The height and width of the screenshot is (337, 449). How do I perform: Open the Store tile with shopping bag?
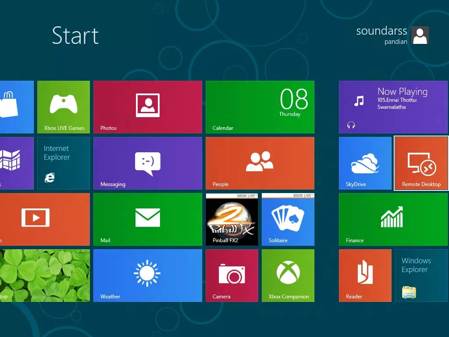17,107
